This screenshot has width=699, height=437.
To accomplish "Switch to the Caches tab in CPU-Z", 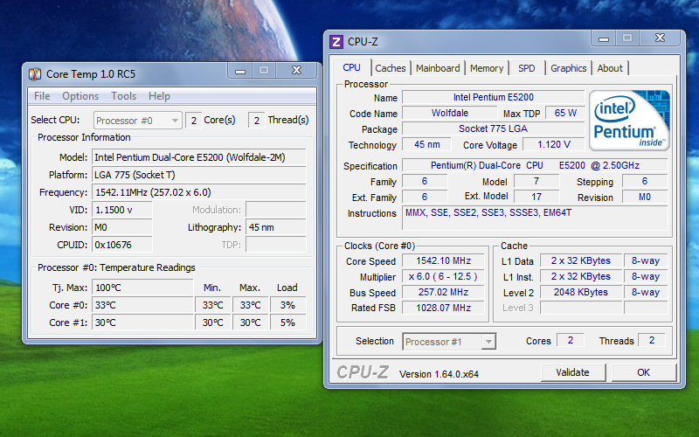I will point(391,68).
